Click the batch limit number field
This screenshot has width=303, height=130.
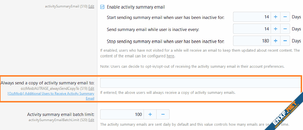[x=122, y=115]
